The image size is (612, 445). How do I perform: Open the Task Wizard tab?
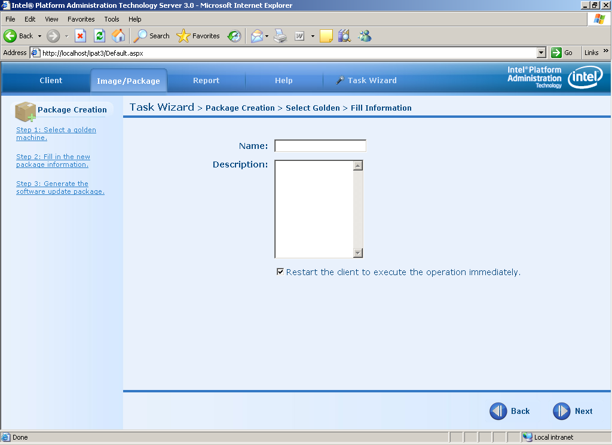366,81
